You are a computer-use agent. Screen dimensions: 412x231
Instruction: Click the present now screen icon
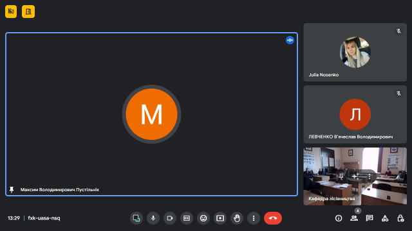tap(220, 218)
